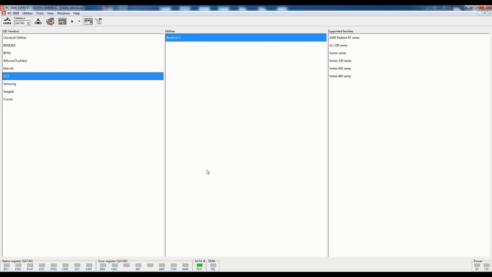Screen dimensions: 492x277
Task: Click the BSY status register indicator
Action: pyautogui.click(x=7, y=265)
